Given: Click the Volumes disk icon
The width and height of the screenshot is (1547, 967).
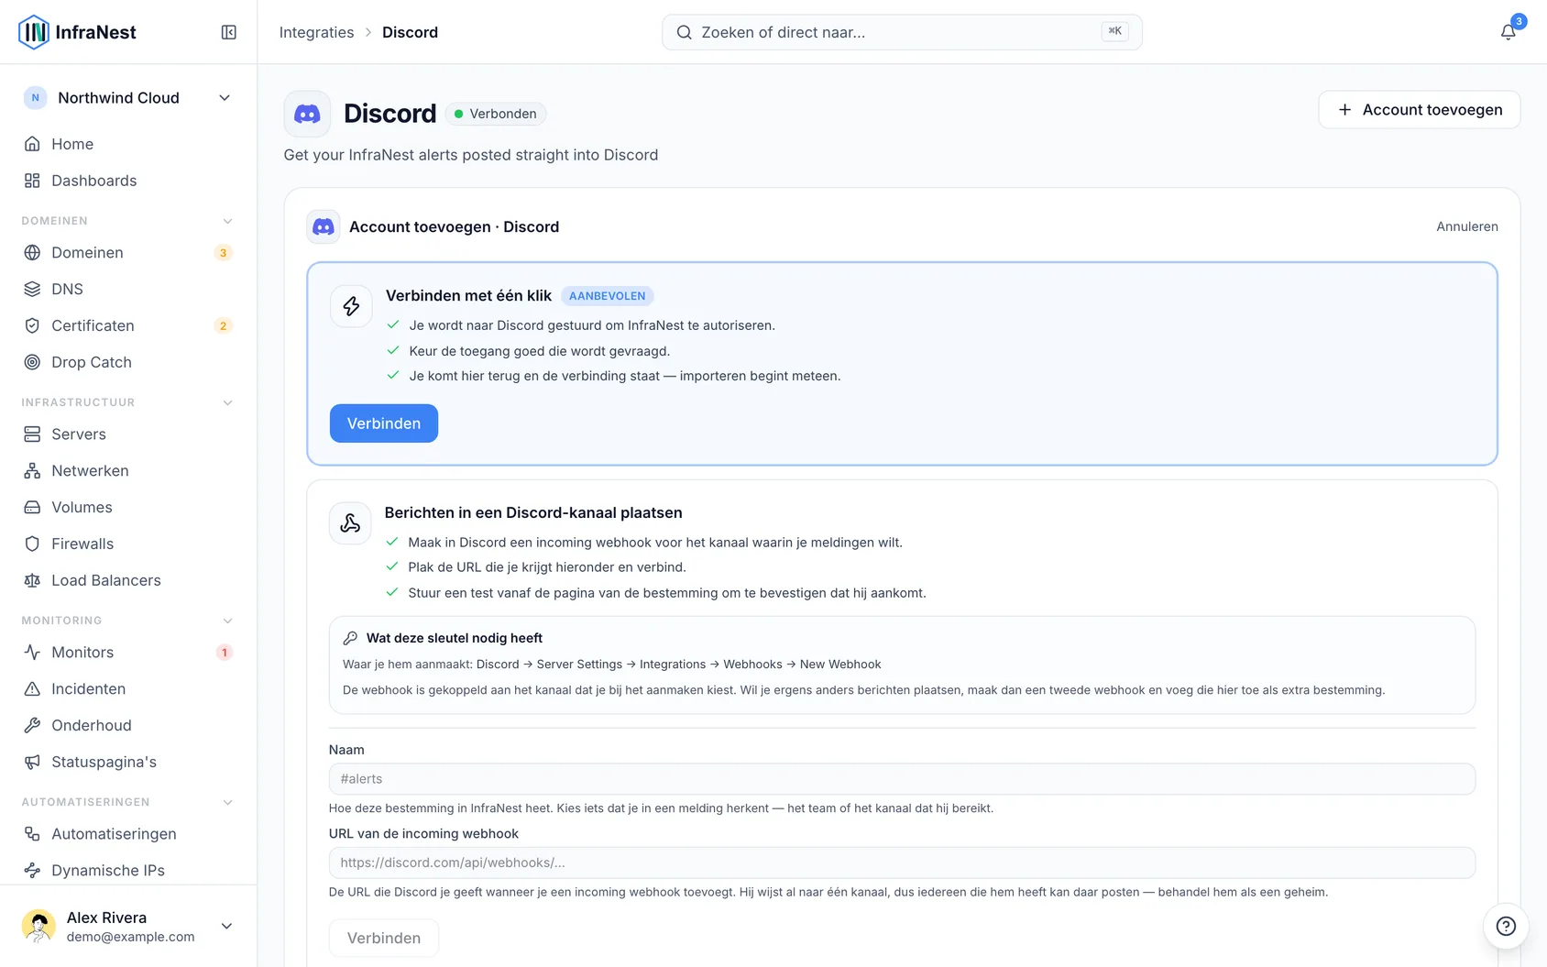Looking at the screenshot, I should pos(32,507).
